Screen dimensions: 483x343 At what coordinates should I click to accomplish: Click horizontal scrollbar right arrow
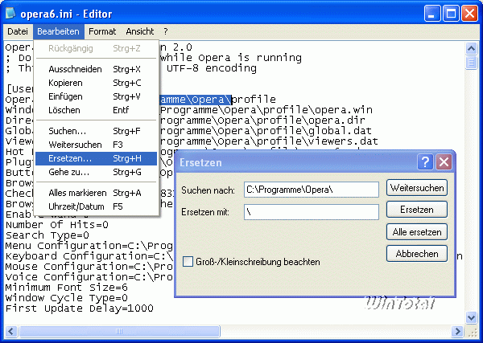point(458,331)
